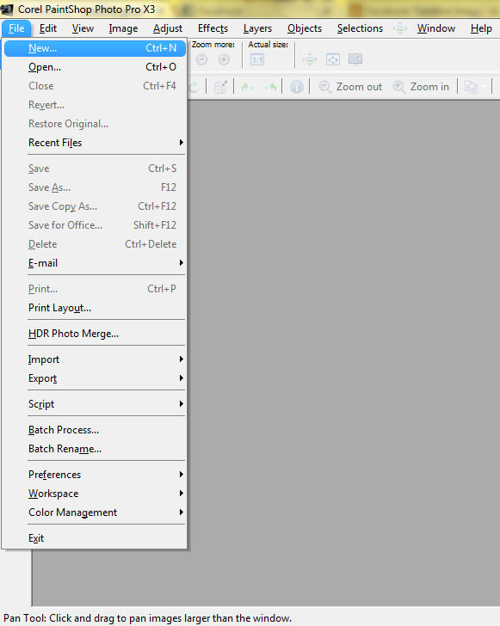Screen dimensions: 500x626
Task: Click the fit window to image icon
Action: tap(310, 60)
